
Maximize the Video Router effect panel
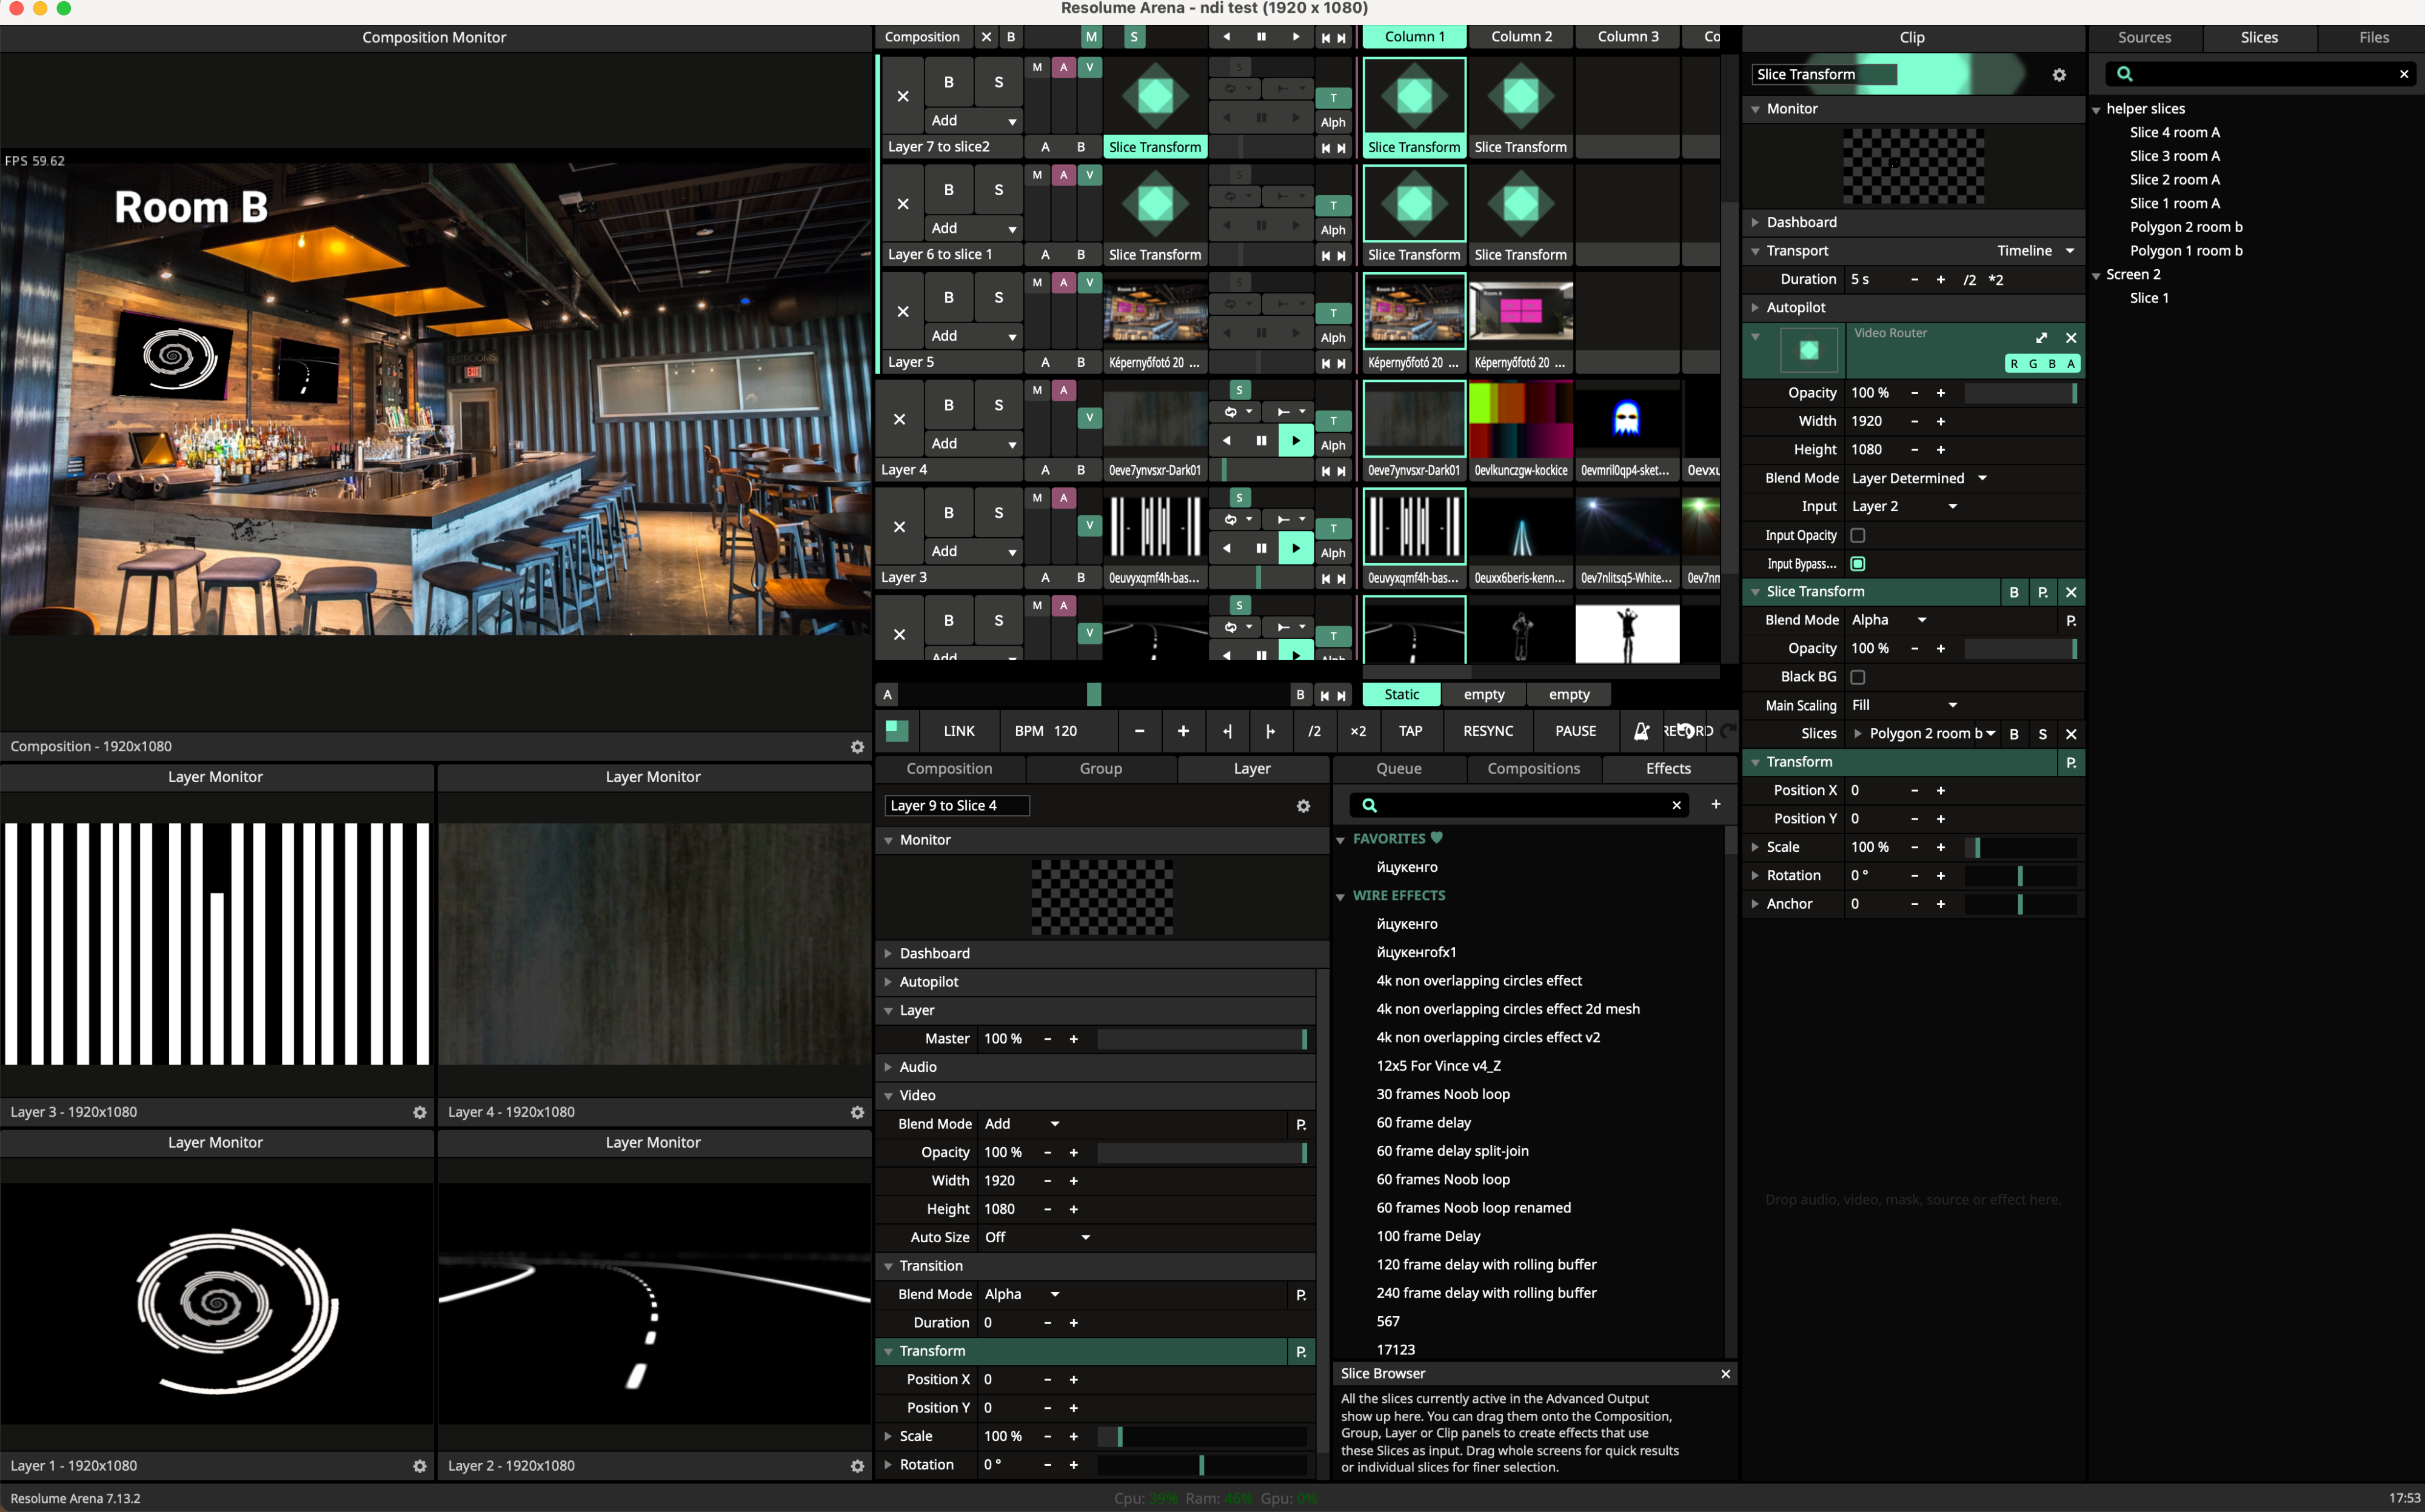[2041, 337]
